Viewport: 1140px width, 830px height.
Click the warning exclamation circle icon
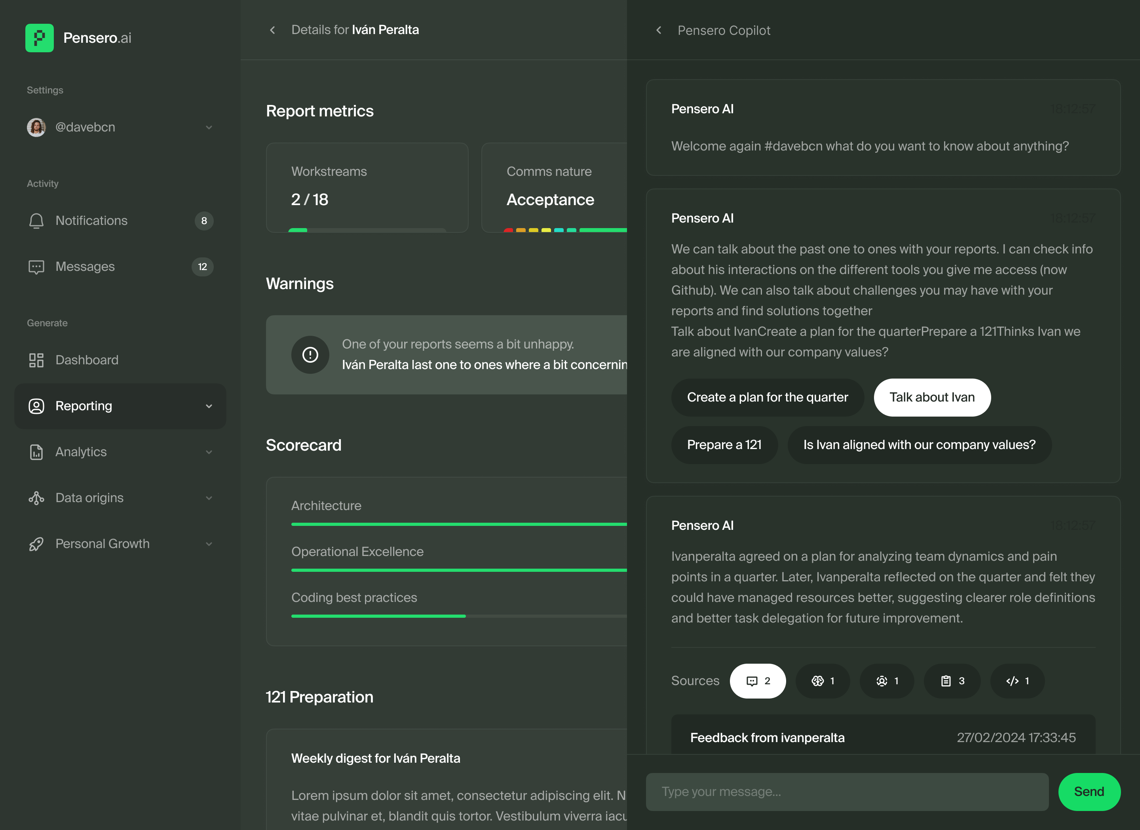tap(310, 355)
